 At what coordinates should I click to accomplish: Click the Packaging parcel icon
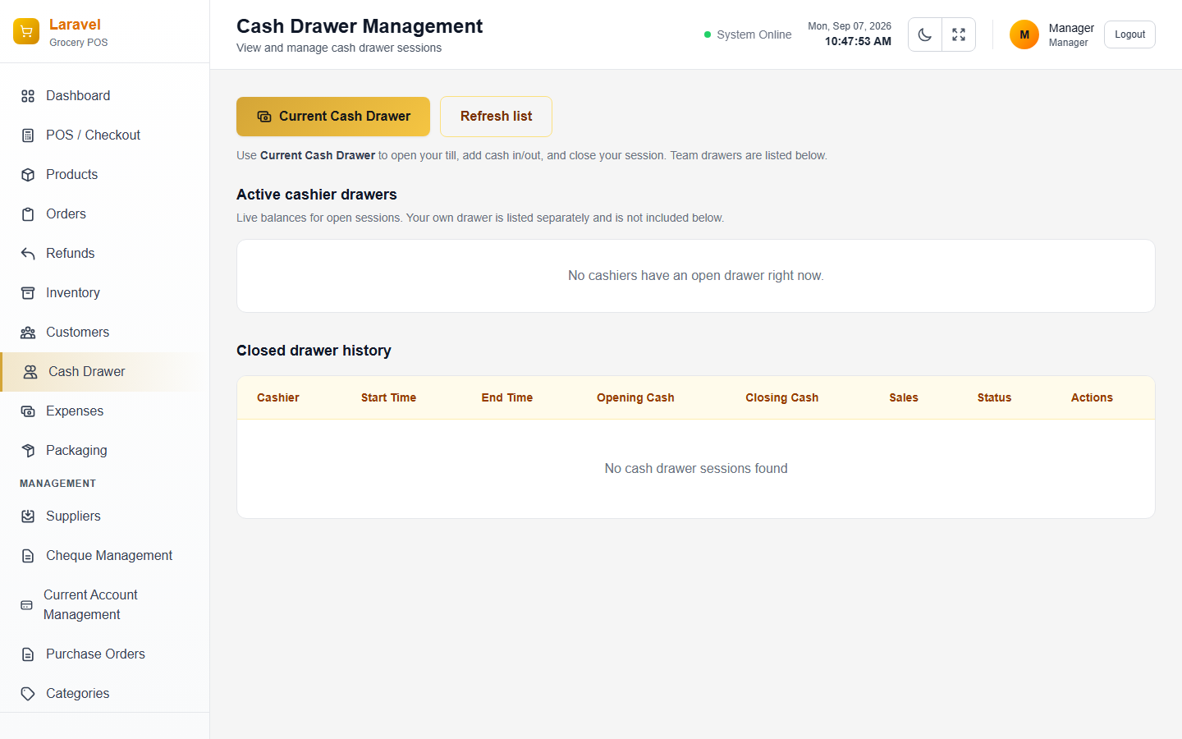tap(28, 451)
